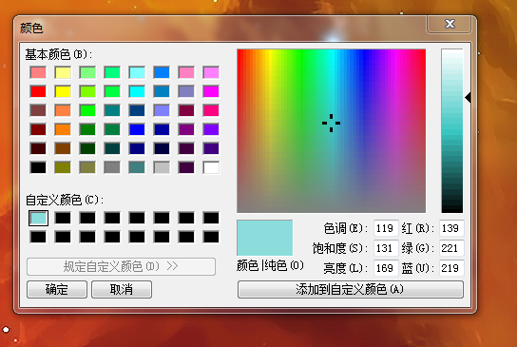This screenshot has height=347, width=517.
Task: Click the black luminance slider arrow
Action: 468,98
